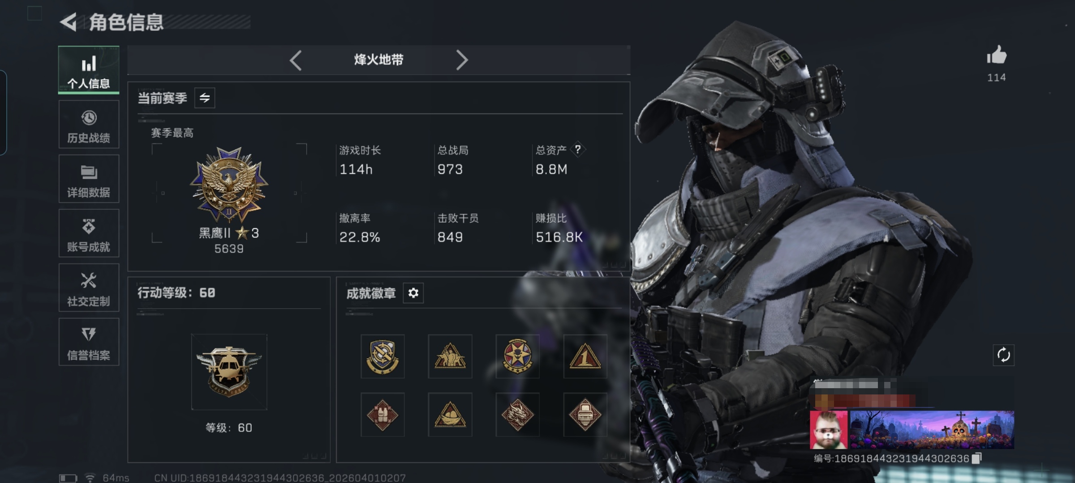Click the player avatar portrait thumbnail
The width and height of the screenshot is (1075, 483).
(x=829, y=430)
